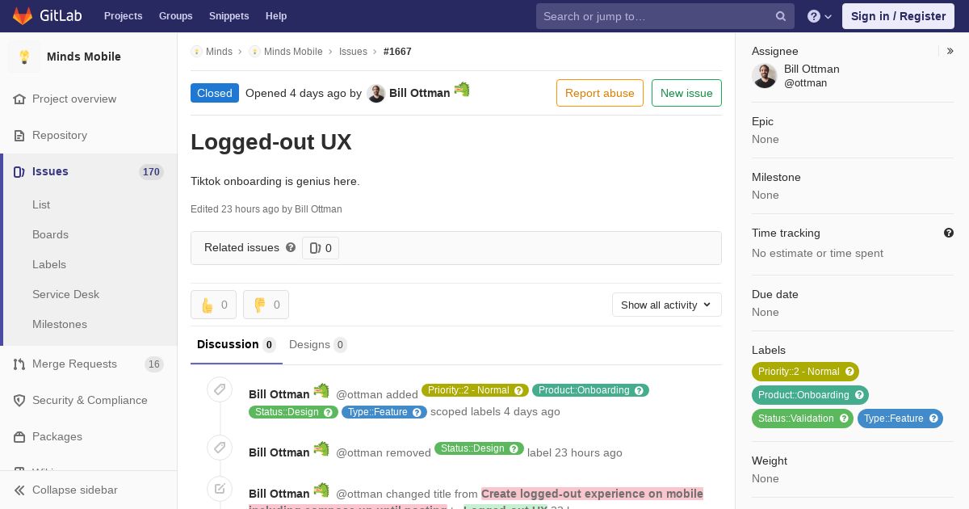Click the Issues breadcrumb link
This screenshot has width=969, height=509.
pos(353,51)
